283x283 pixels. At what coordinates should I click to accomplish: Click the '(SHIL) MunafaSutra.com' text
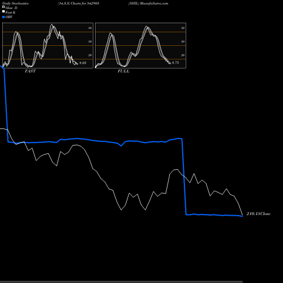coord(148,3)
